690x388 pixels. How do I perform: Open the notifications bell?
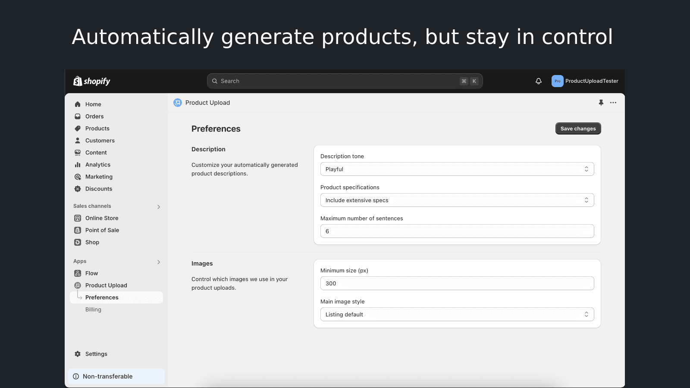[539, 81]
